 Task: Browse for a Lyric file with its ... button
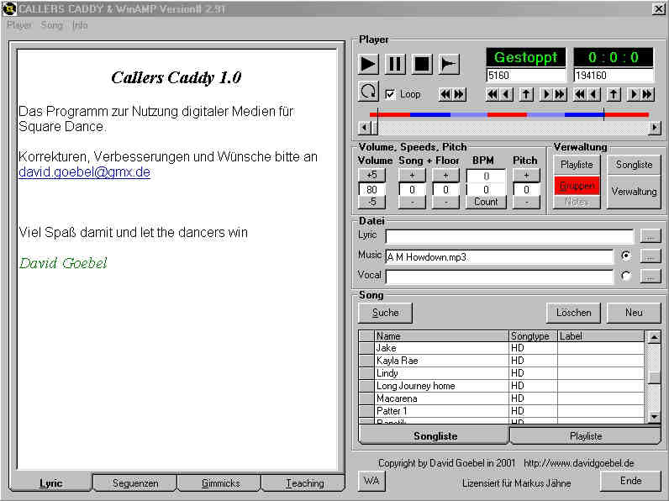(651, 236)
